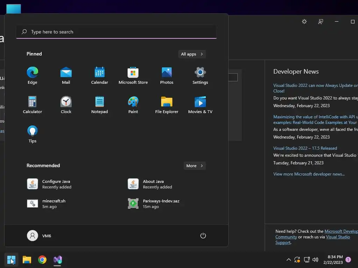This screenshot has height=268, width=358.
Task: Open Microsoft Store from pinned apps
Action: pyautogui.click(x=133, y=76)
